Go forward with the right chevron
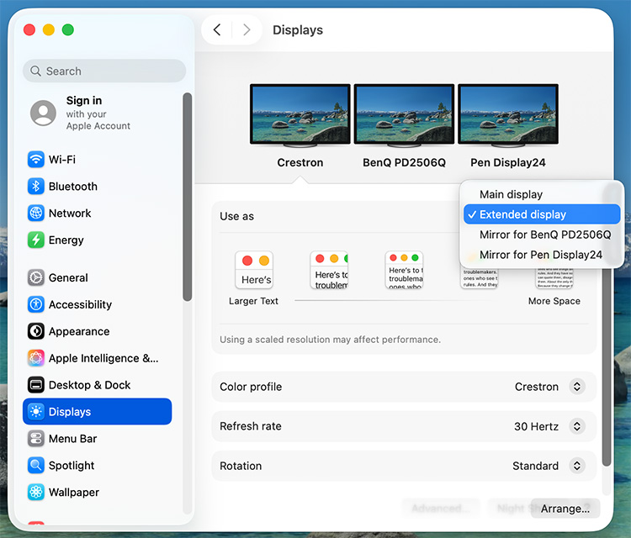Viewport: 631px width, 538px height. 247,29
